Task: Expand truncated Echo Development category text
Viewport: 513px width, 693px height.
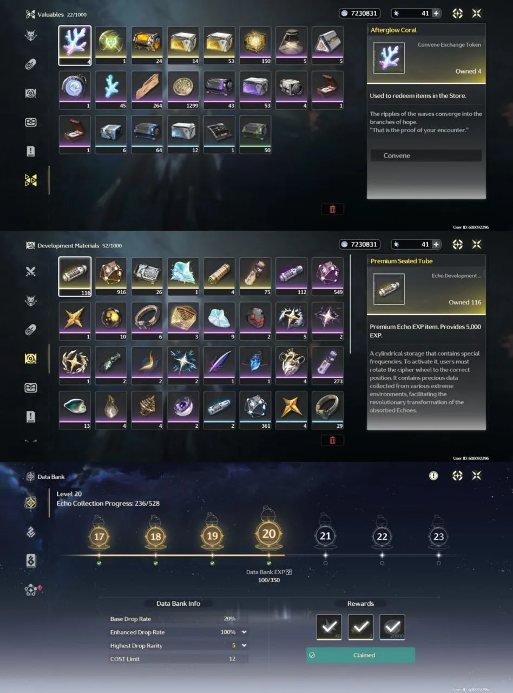Action: pos(456,276)
